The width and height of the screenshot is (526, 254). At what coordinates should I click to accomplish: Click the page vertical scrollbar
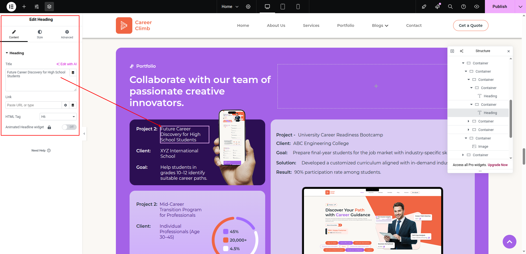[524, 156]
